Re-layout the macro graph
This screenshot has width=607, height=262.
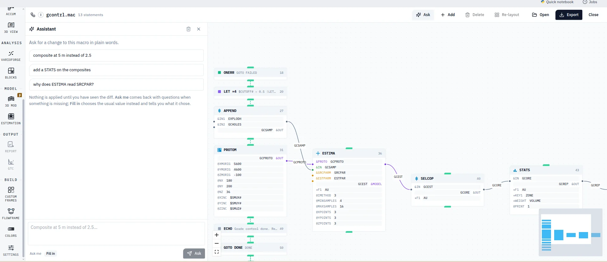point(507,15)
